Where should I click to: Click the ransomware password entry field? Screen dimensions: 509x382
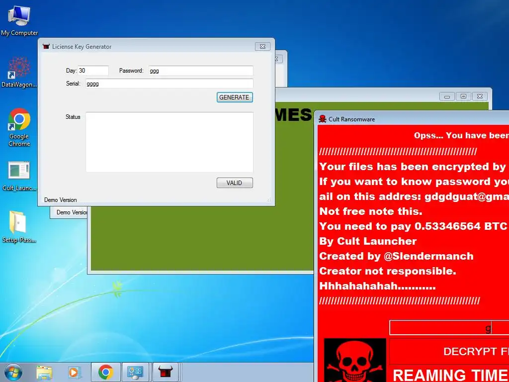click(449, 328)
